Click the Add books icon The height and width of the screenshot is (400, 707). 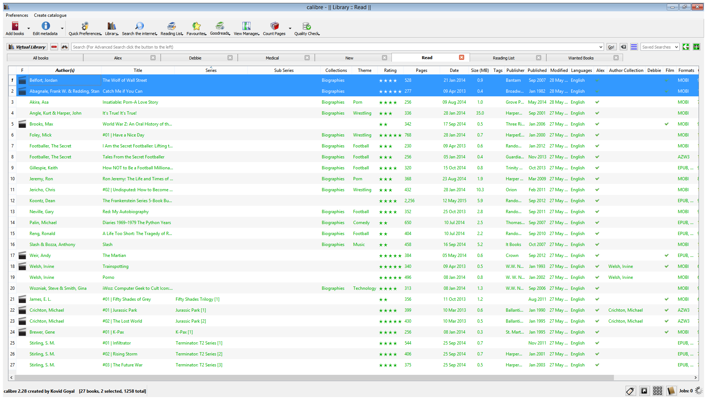pos(15,26)
